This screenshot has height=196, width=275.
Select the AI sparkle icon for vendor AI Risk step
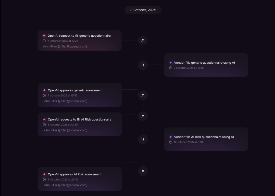point(143,139)
